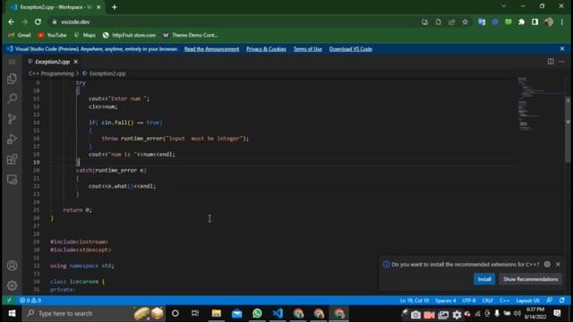Open notification settings gear

click(547, 264)
